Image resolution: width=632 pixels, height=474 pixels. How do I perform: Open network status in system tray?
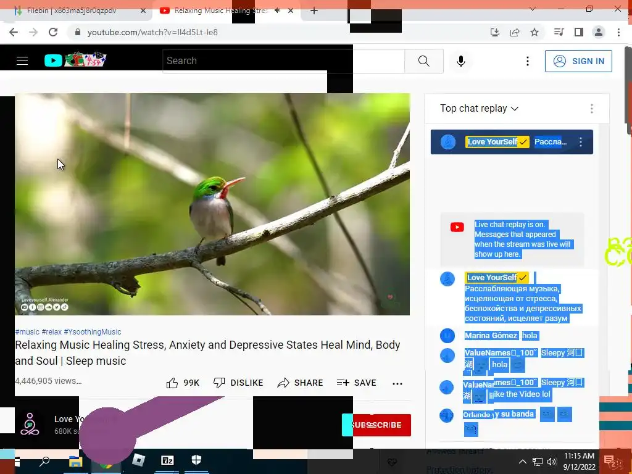tap(538, 462)
